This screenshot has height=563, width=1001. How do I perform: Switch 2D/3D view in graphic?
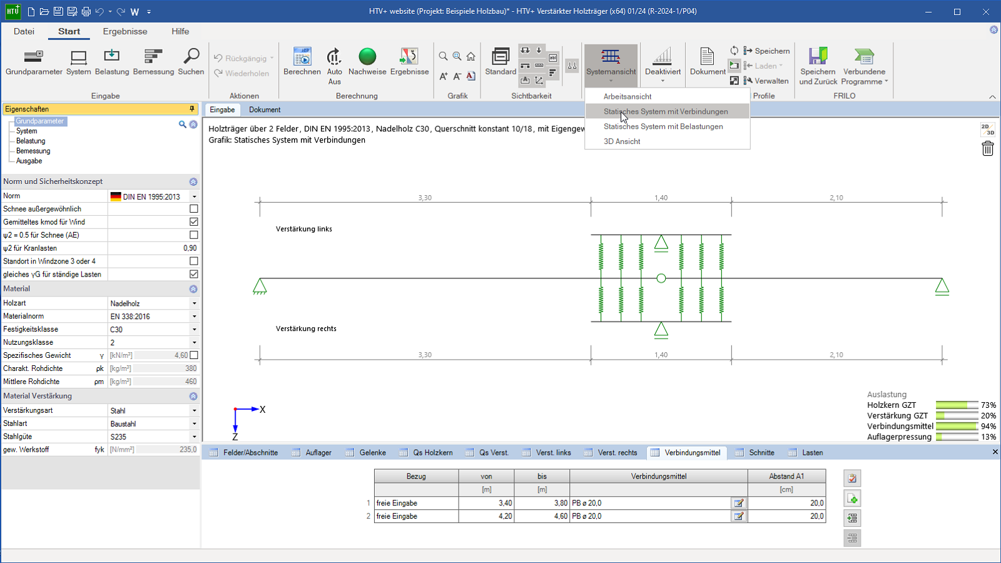pos(988,129)
